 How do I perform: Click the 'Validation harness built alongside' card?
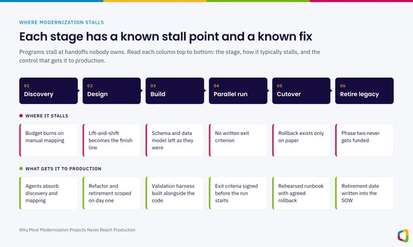pyautogui.click(x=175, y=193)
